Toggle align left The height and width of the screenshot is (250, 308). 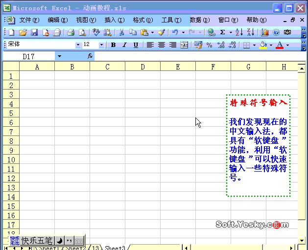click(x=150, y=45)
